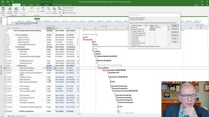The width and height of the screenshot is (209, 117).
Task: Select the Carpet Installer Sub row checkbox
Action: click(131, 31)
